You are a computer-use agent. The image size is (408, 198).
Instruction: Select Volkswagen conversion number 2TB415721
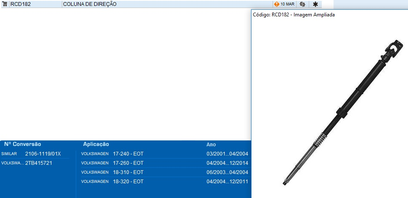[x=39, y=163]
